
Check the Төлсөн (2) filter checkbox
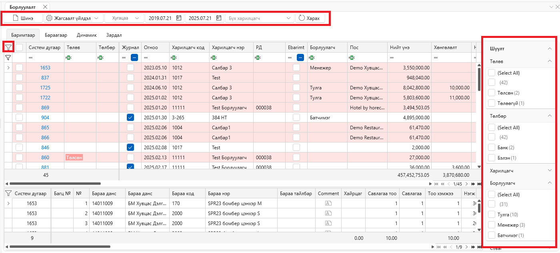(492, 93)
